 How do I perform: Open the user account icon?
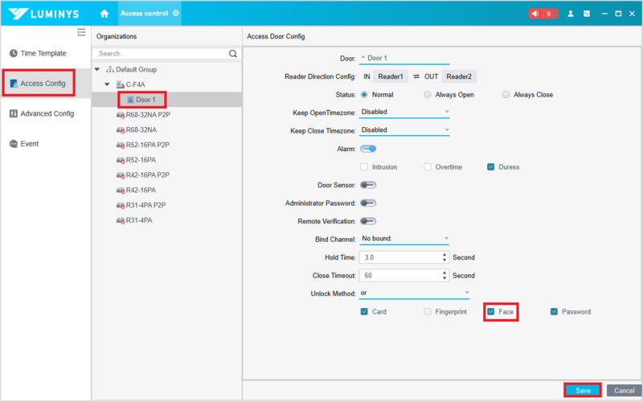tap(571, 14)
